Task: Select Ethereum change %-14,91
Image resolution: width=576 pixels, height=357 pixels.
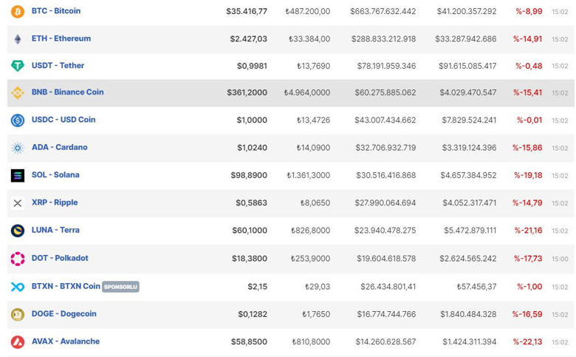Action: pyautogui.click(x=527, y=39)
